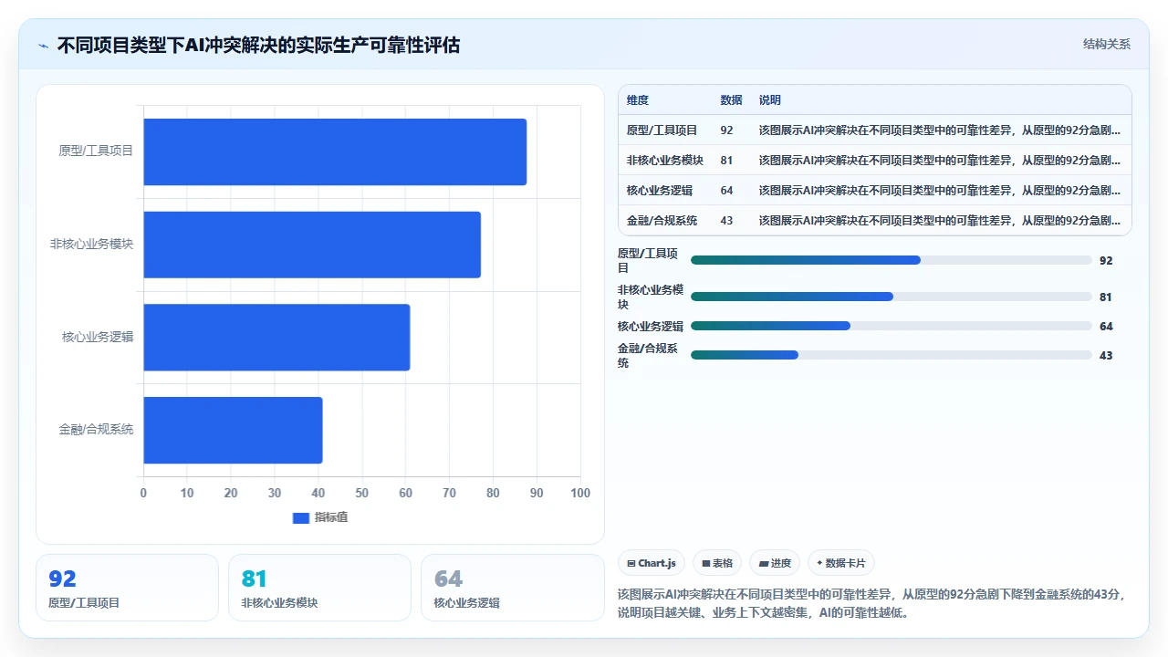1168x657 pixels.
Task: Click the 原型/工具项目 bar in chart
Action: coord(335,151)
